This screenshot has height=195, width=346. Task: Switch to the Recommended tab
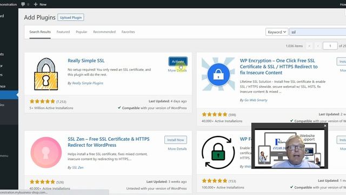point(104,32)
